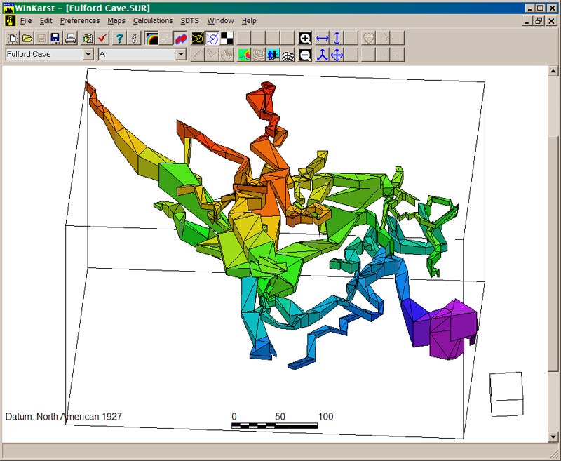Click the 'Datum: North American 1927' label

click(64, 416)
